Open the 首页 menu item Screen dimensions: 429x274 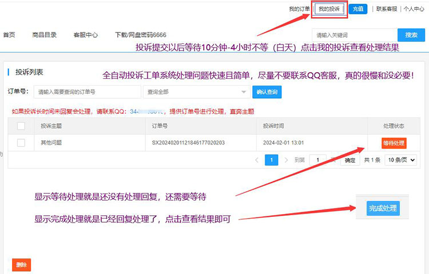(9, 35)
